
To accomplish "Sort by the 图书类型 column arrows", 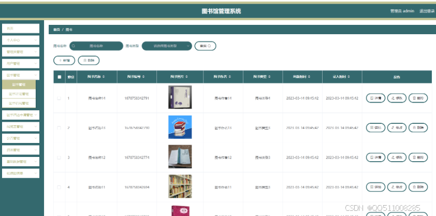I will click(x=269, y=77).
